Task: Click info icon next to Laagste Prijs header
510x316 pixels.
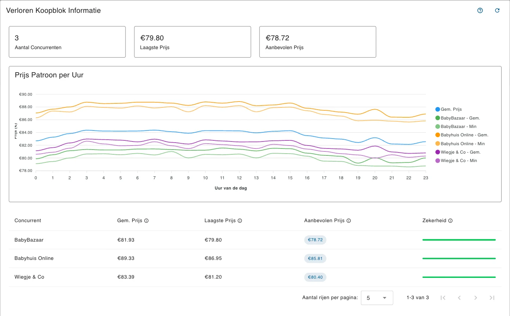Action: click(240, 221)
